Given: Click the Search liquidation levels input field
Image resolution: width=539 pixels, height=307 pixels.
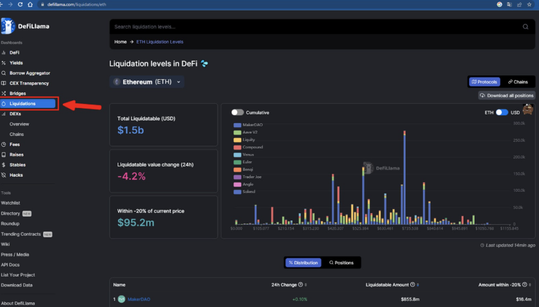Looking at the screenshot, I should click(322, 27).
